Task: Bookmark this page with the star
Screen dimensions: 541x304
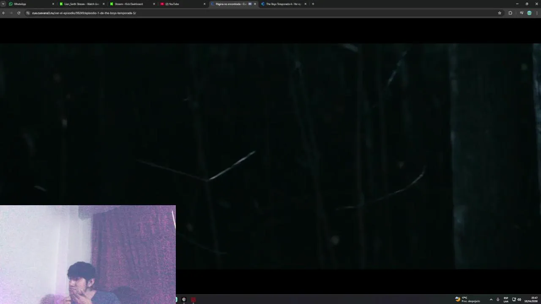Action: (x=500, y=13)
